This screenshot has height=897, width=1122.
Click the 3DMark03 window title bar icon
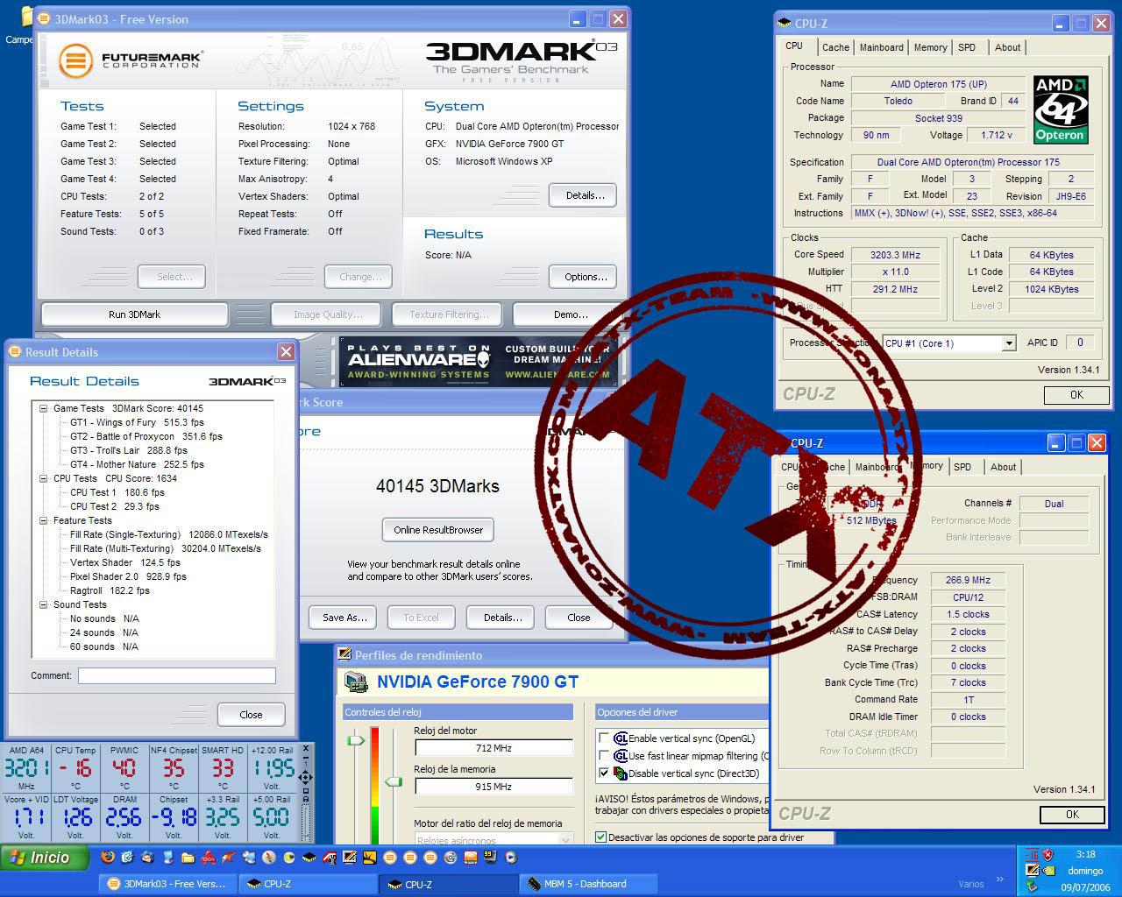tap(44, 19)
